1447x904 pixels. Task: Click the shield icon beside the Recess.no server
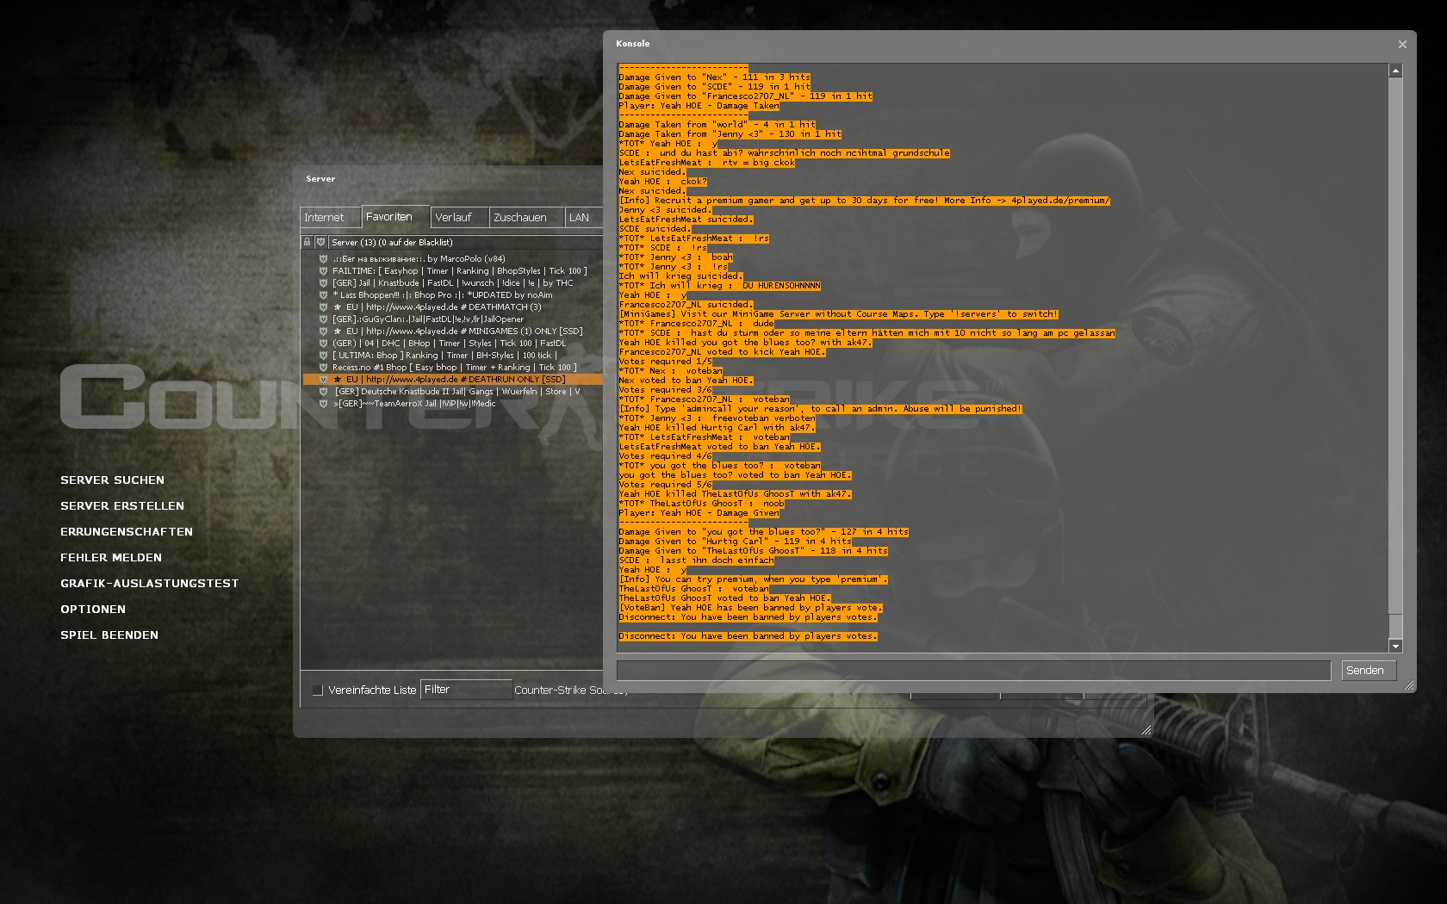coord(323,367)
